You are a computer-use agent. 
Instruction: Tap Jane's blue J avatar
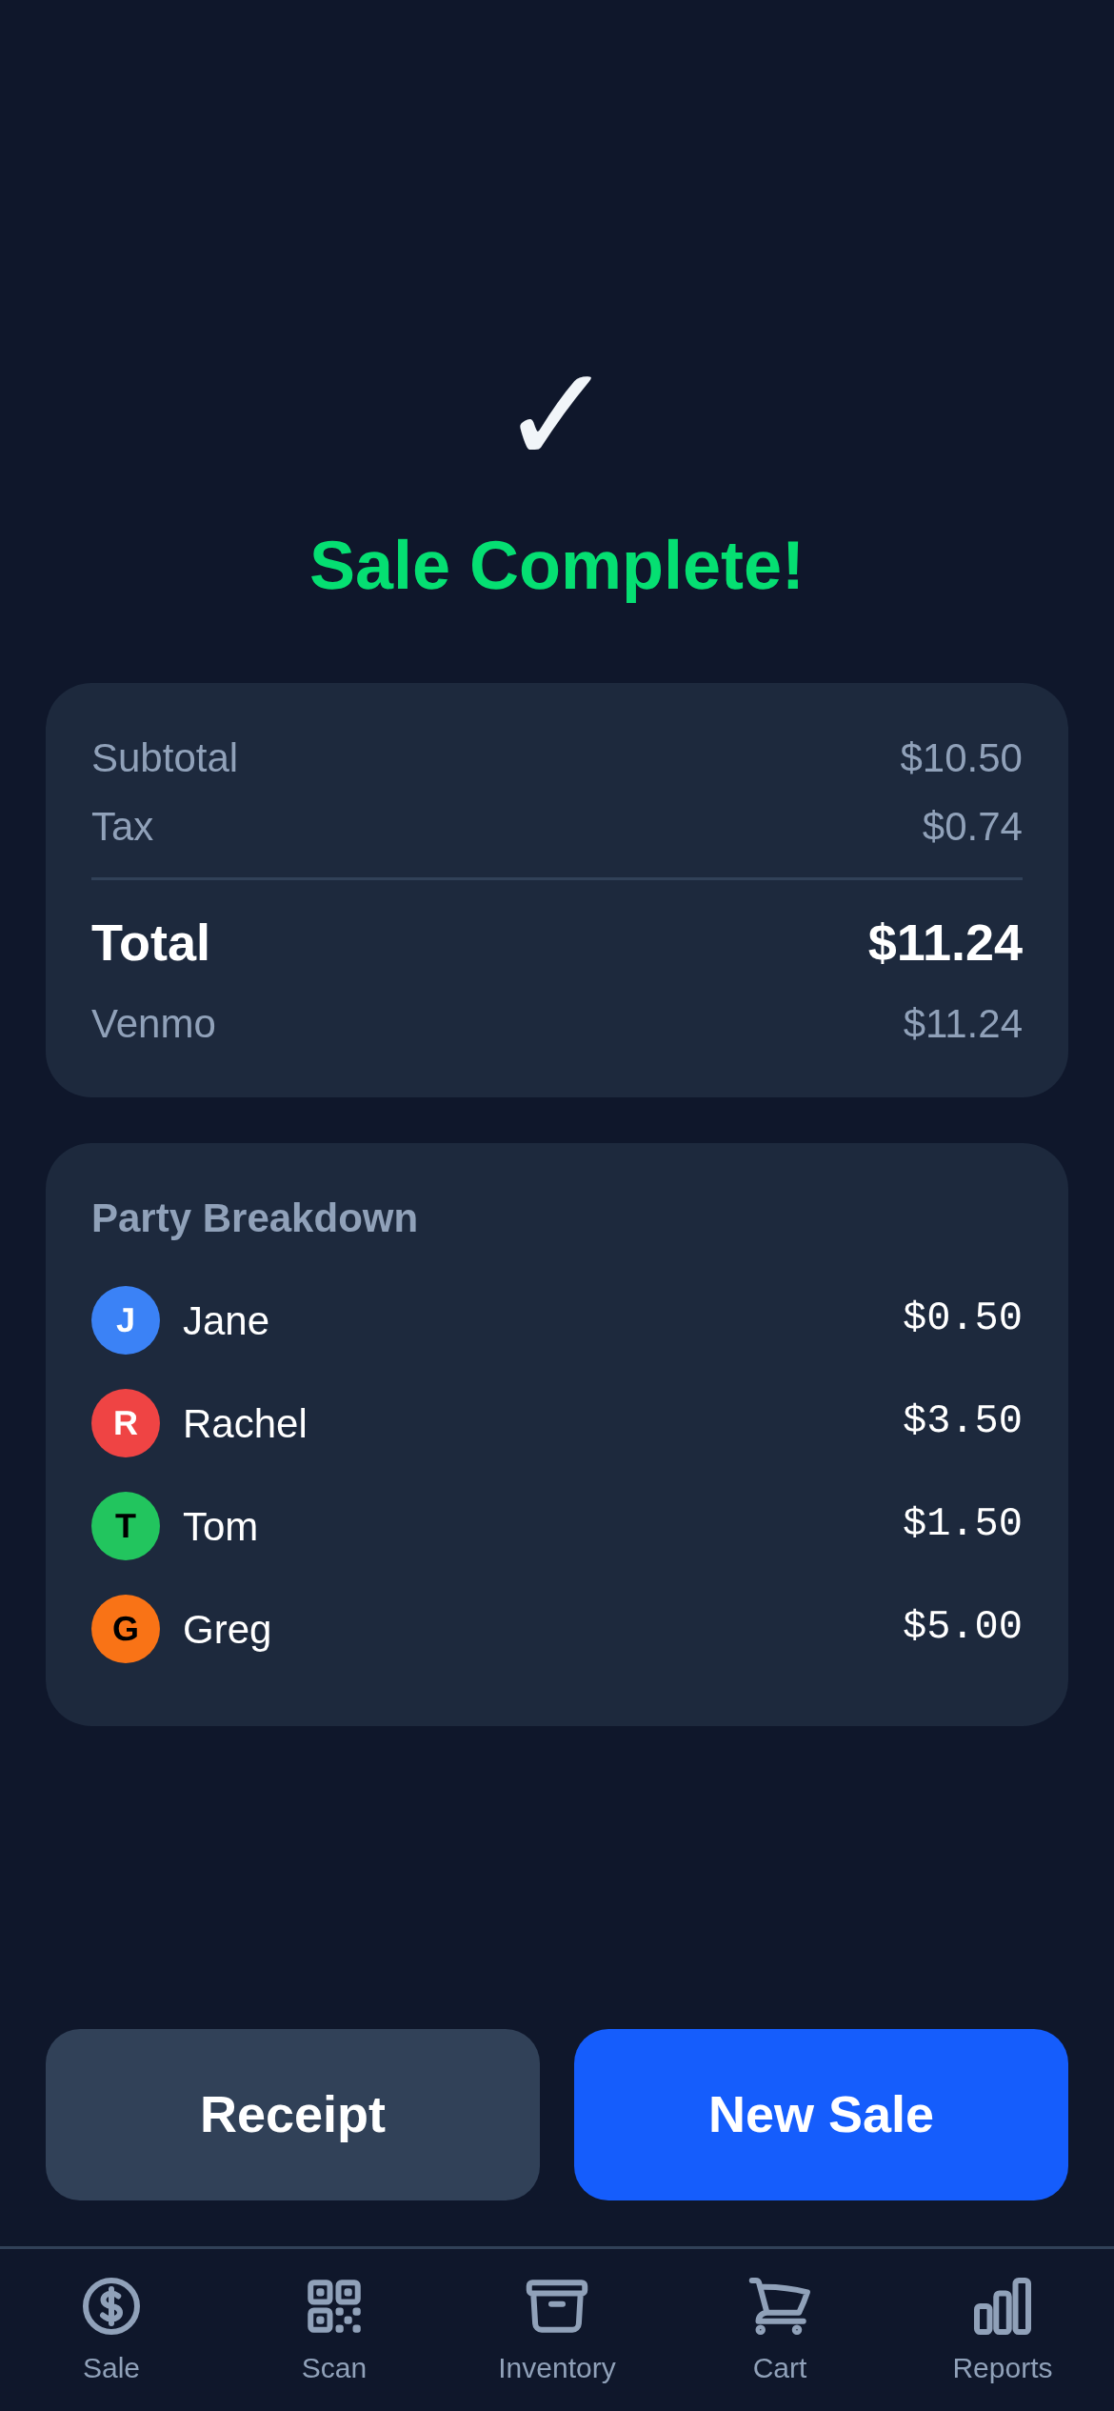[126, 1320]
